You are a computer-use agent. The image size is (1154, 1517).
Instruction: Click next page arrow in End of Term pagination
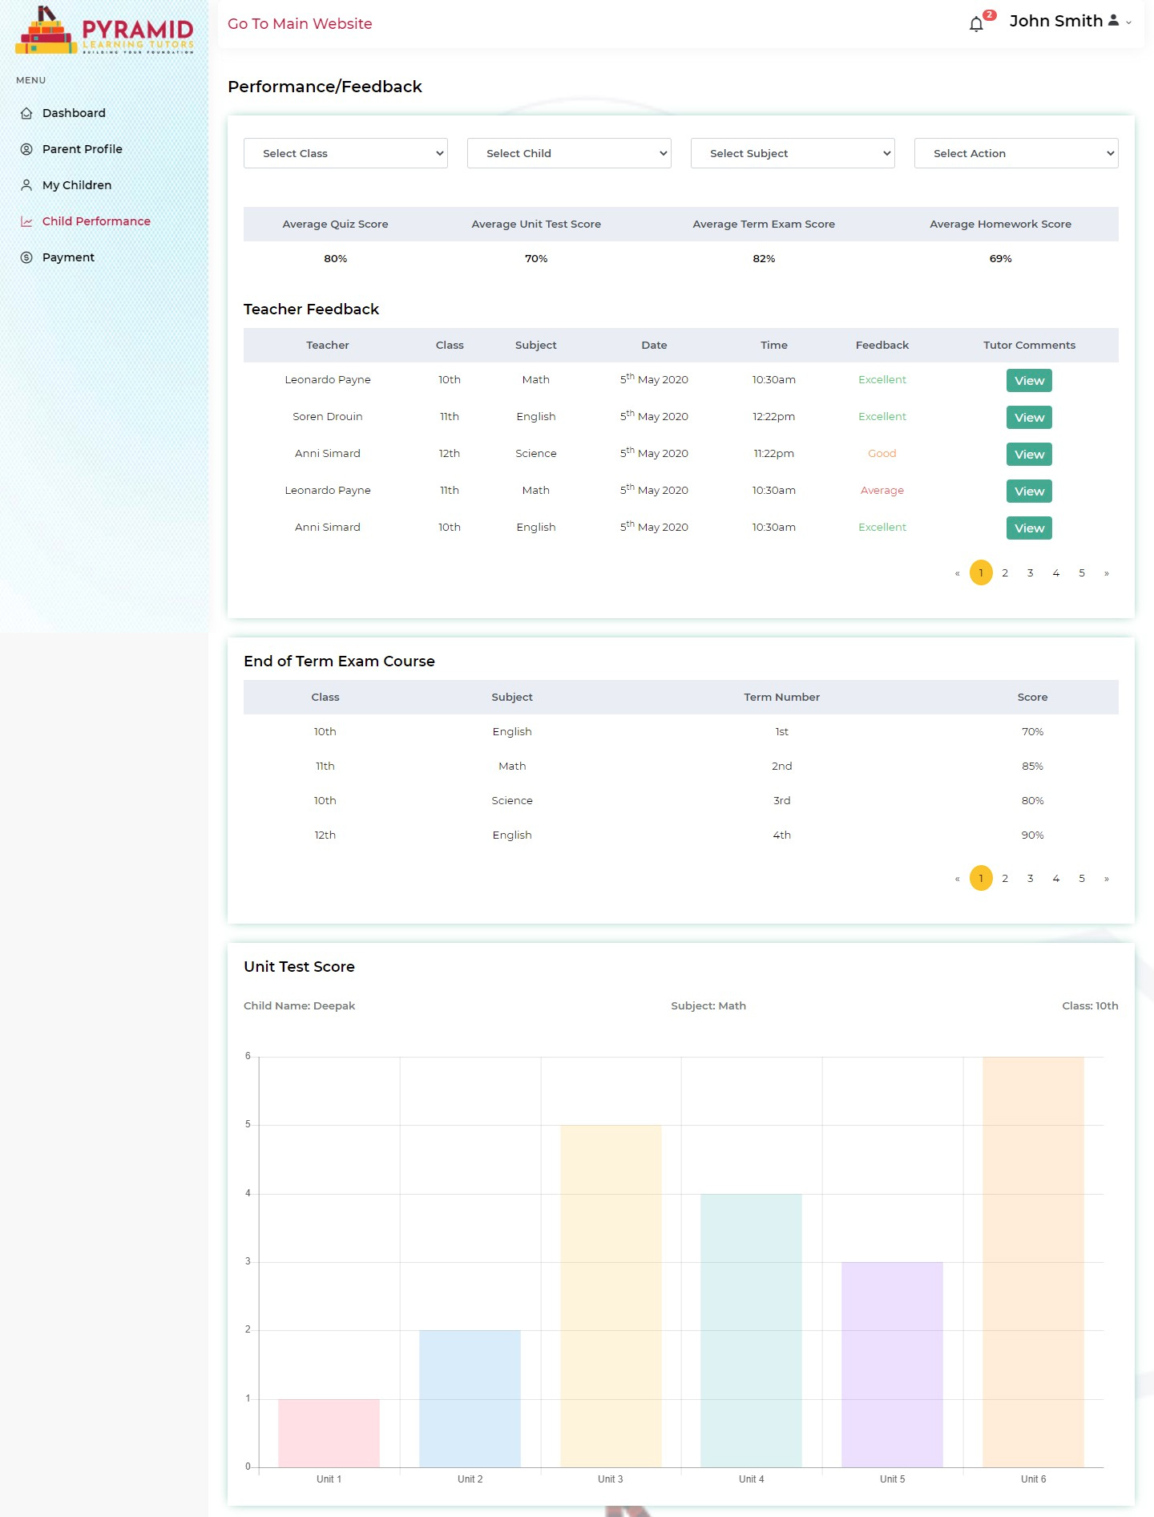click(x=1107, y=879)
